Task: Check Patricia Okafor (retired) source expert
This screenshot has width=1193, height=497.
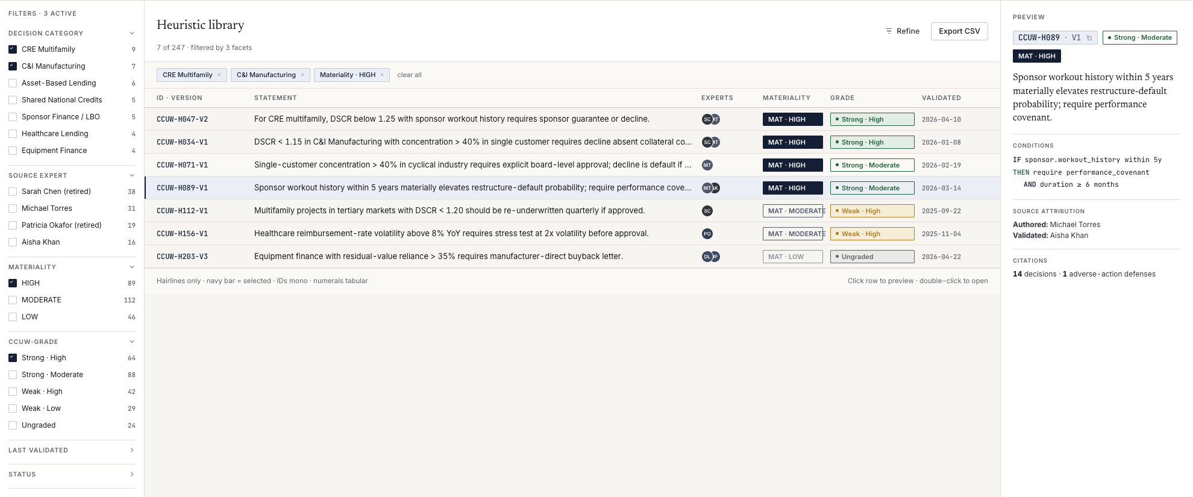Action: pyautogui.click(x=13, y=225)
